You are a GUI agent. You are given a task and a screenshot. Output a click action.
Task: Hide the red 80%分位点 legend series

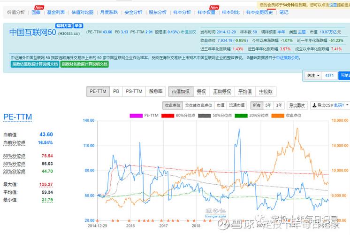coord(165,115)
